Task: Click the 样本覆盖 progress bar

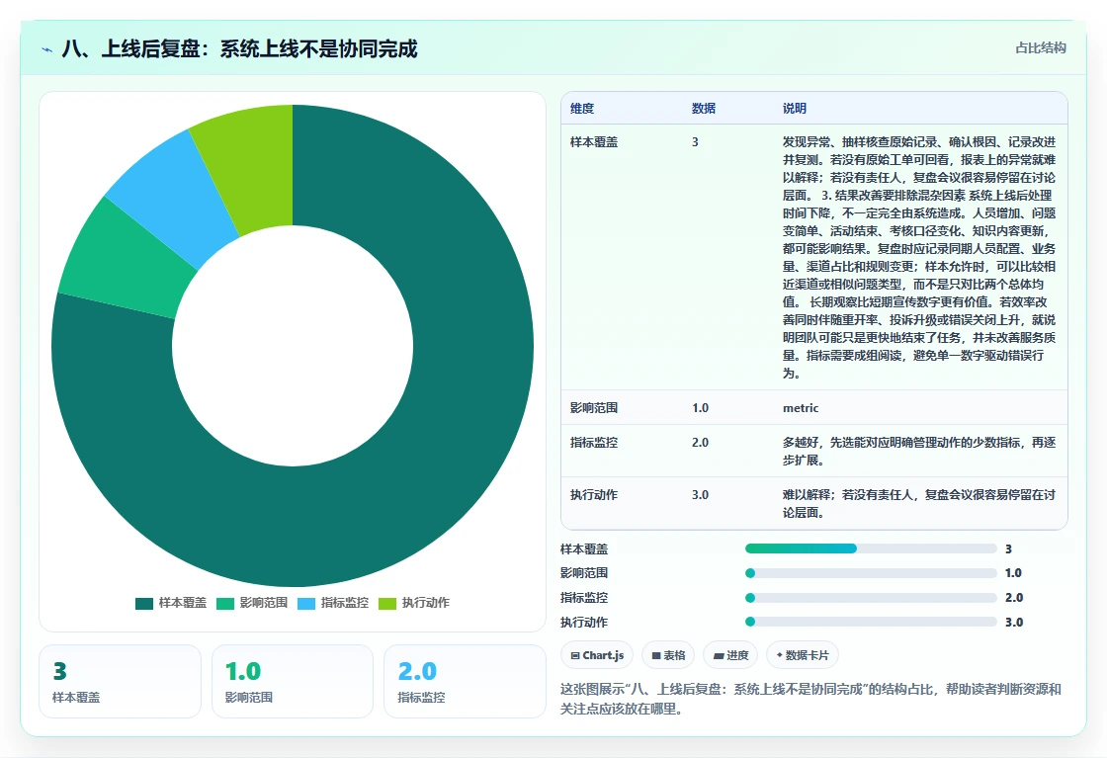Action: click(871, 549)
